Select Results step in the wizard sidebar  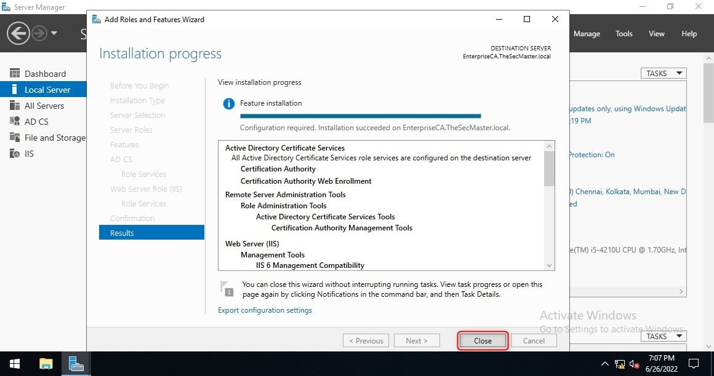[151, 233]
